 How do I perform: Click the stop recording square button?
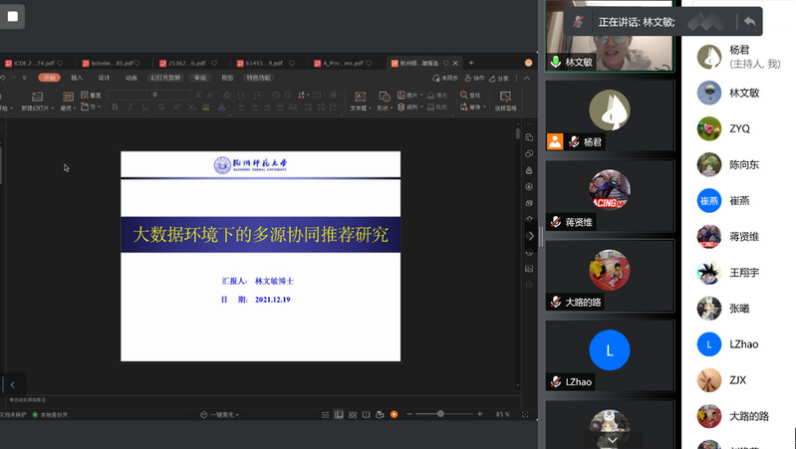(x=13, y=16)
